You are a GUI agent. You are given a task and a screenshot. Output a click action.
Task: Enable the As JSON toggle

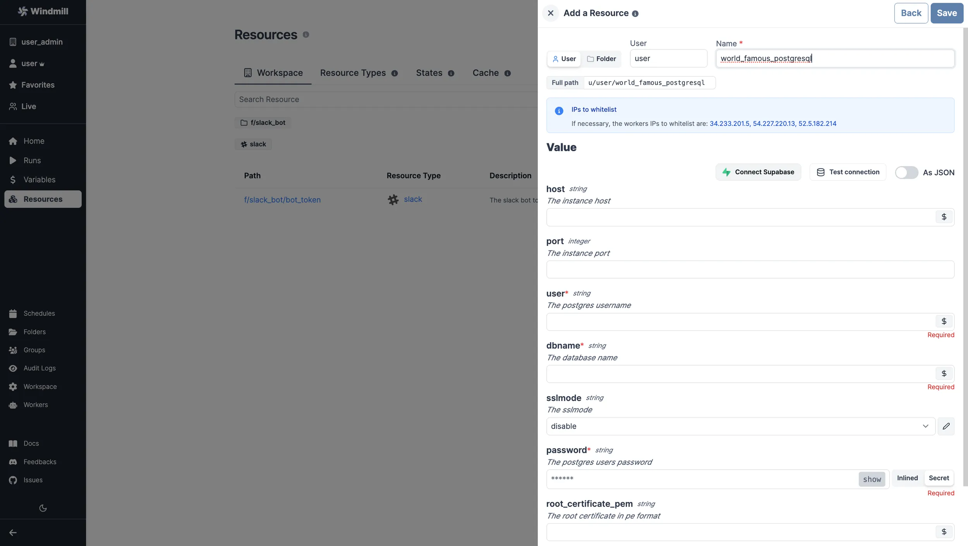(907, 173)
